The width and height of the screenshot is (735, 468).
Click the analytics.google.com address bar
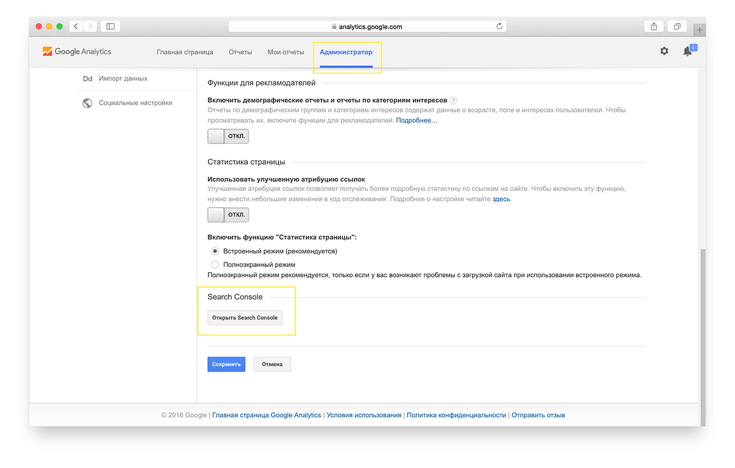point(367,26)
